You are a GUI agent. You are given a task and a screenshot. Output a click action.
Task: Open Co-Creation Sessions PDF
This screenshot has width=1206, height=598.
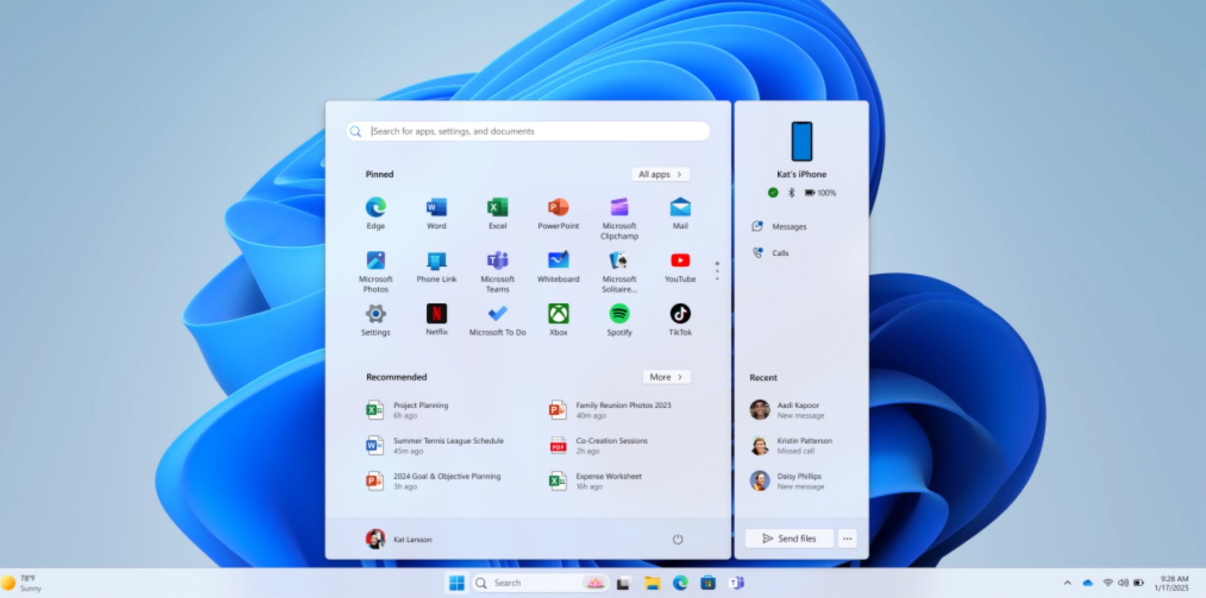[x=598, y=446]
